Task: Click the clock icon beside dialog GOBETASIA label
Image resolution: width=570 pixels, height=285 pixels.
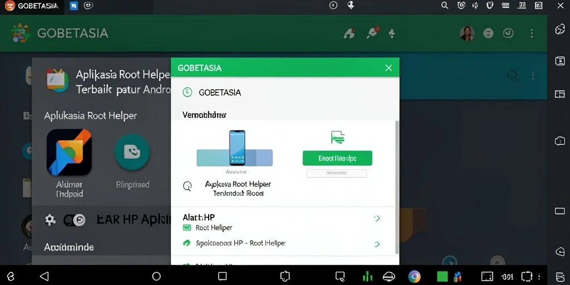Action: pyautogui.click(x=187, y=92)
